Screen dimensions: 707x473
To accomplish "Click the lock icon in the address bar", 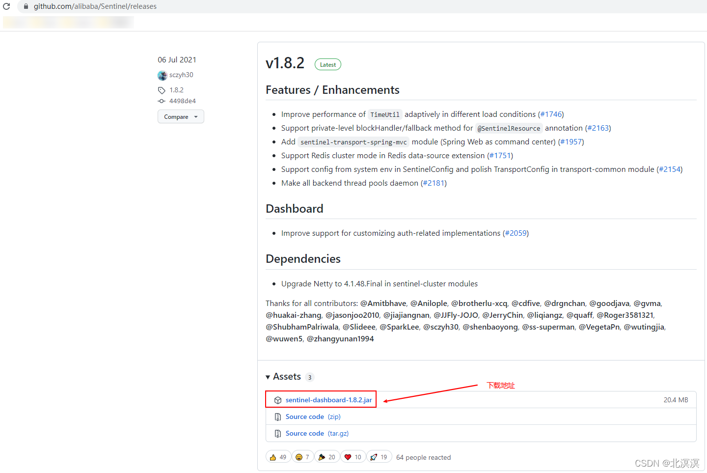I will (26, 6).
